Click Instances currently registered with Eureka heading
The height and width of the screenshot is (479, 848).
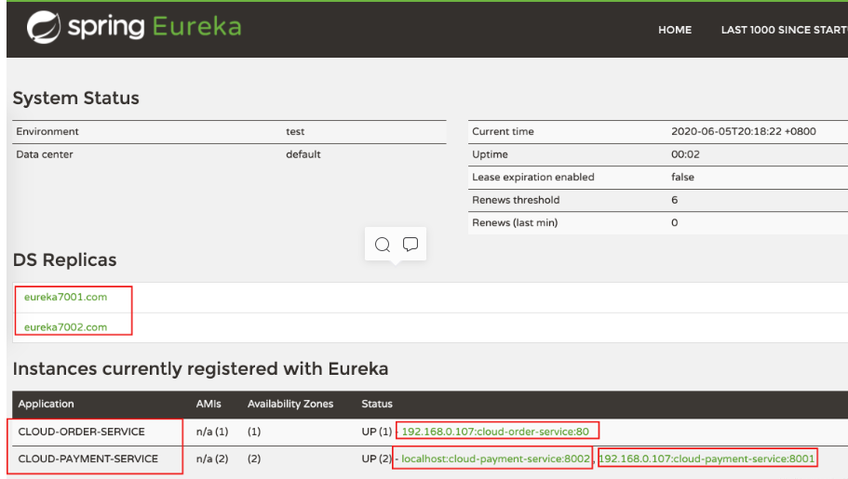point(201,368)
